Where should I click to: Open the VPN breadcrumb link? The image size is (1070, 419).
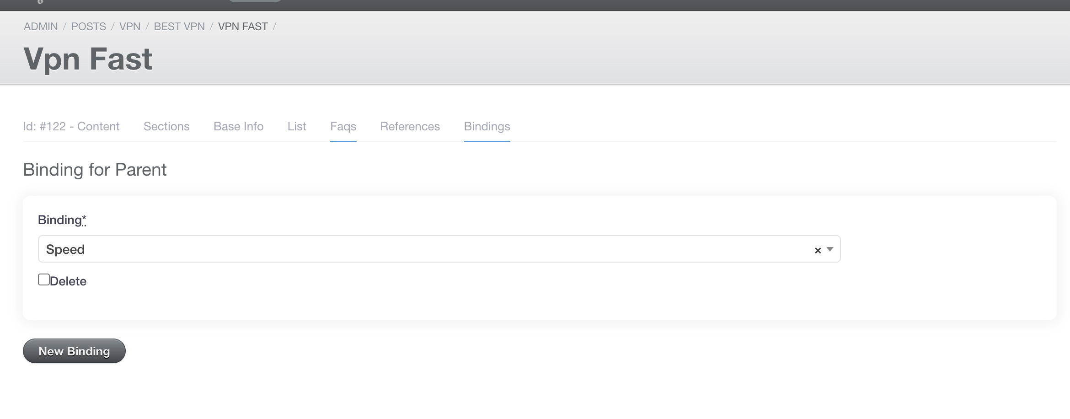(x=130, y=27)
